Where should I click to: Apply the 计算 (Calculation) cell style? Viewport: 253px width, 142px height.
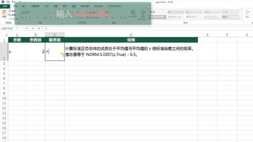[x=230, y=12]
